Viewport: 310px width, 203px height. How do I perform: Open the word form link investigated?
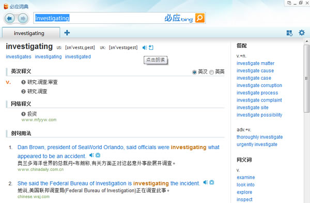[x=78, y=56]
